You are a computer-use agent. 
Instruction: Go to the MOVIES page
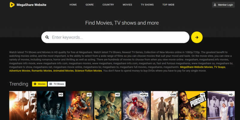point(127,5)
